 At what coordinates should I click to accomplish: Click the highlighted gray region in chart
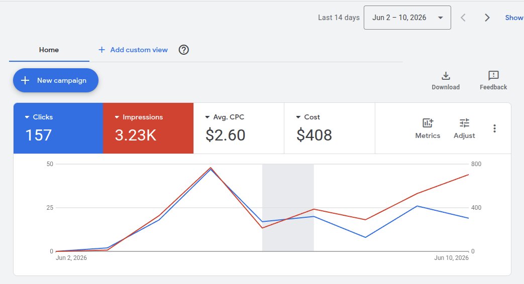tap(288, 208)
